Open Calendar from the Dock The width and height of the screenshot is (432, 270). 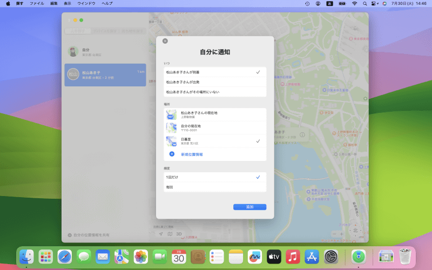tap(179, 257)
